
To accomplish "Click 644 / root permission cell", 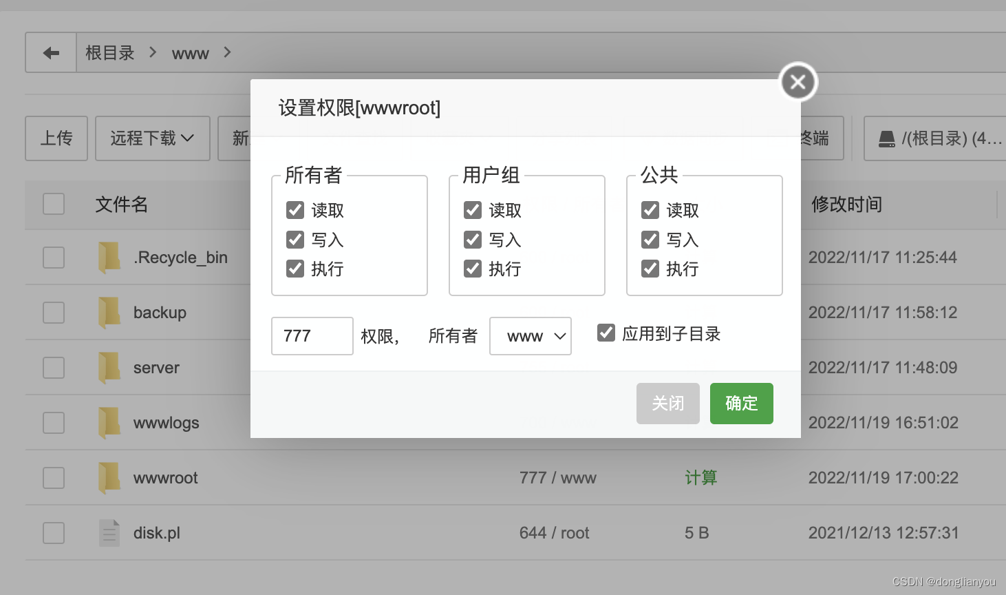I will tap(555, 533).
